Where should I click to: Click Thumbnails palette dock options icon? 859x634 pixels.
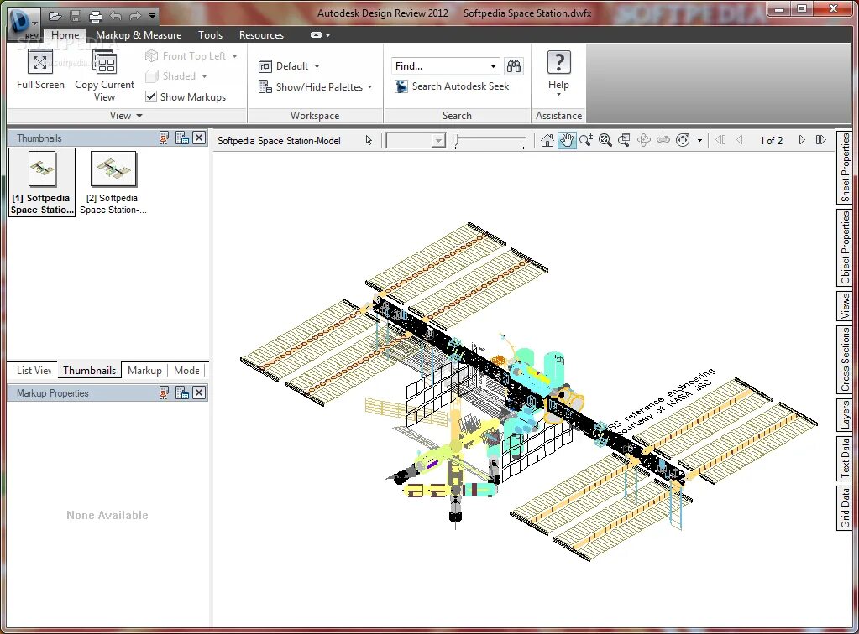182,138
